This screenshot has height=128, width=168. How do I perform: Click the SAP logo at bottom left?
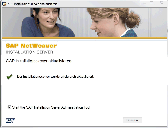[11, 121]
